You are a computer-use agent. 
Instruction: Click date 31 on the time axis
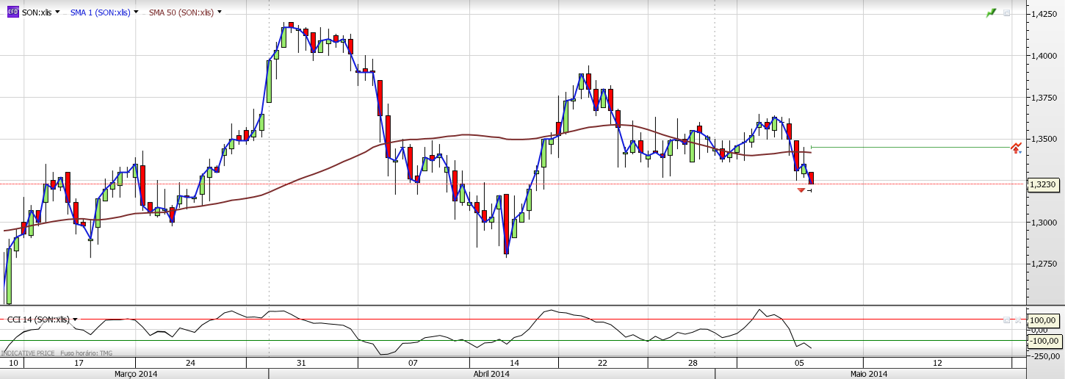[x=301, y=363]
